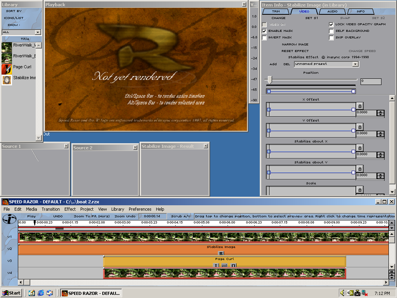Image resolution: width=397 pixels, height=298 pixels.
Task: Enable the Skip Overlay checkbox
Action: pos(331,38)
